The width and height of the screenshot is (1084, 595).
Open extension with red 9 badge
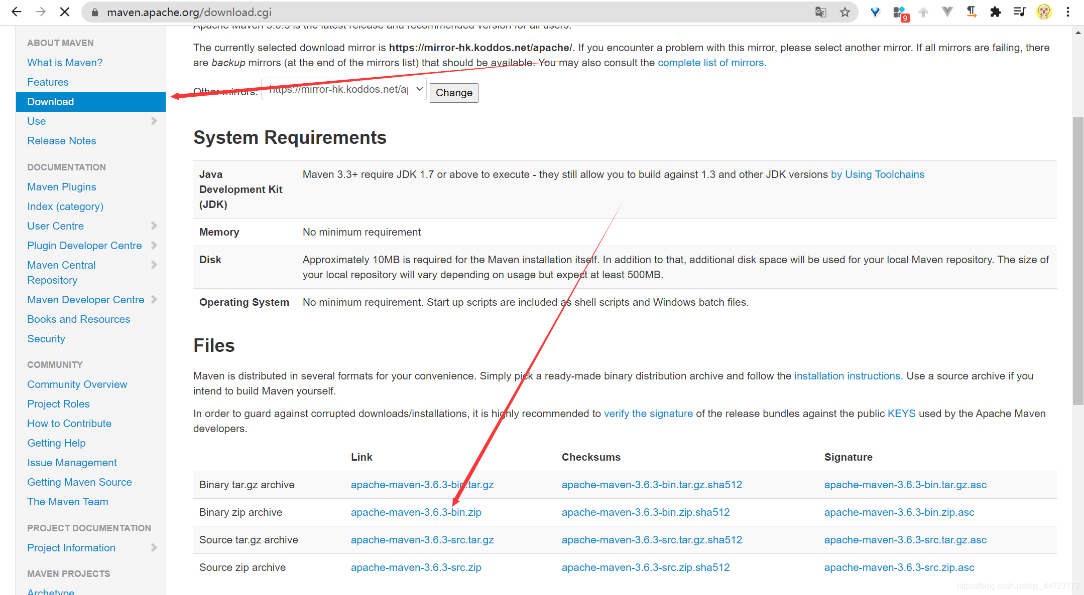tap(900, 13)
